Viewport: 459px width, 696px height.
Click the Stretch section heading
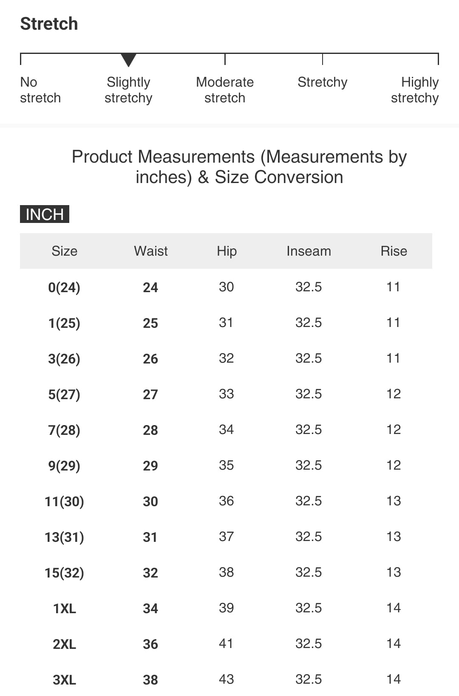pyautogui.click(x=49, y=24)
